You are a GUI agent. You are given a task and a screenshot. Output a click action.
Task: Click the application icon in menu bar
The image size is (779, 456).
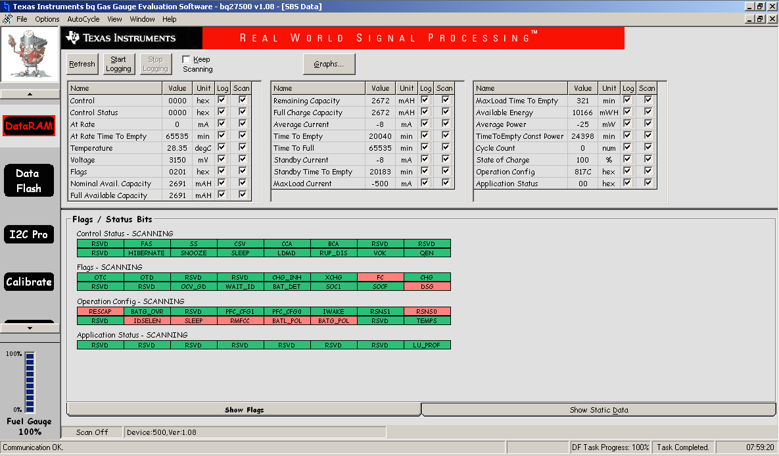[x=7, y=19]
